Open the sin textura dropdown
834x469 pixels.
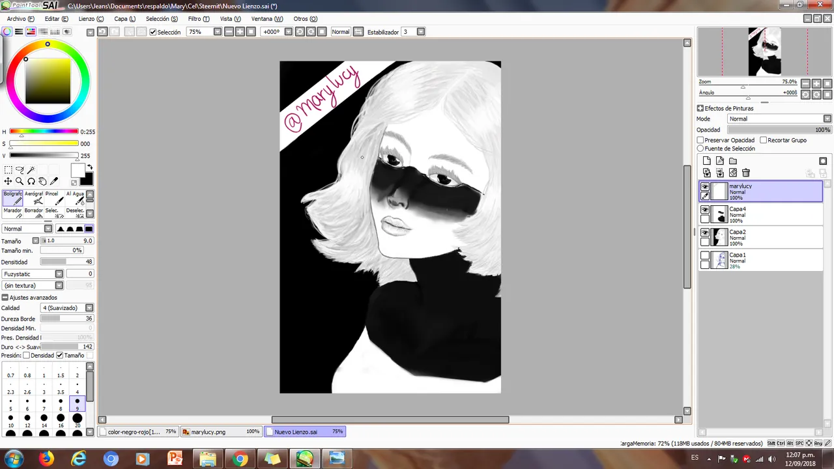click(59, 285)
